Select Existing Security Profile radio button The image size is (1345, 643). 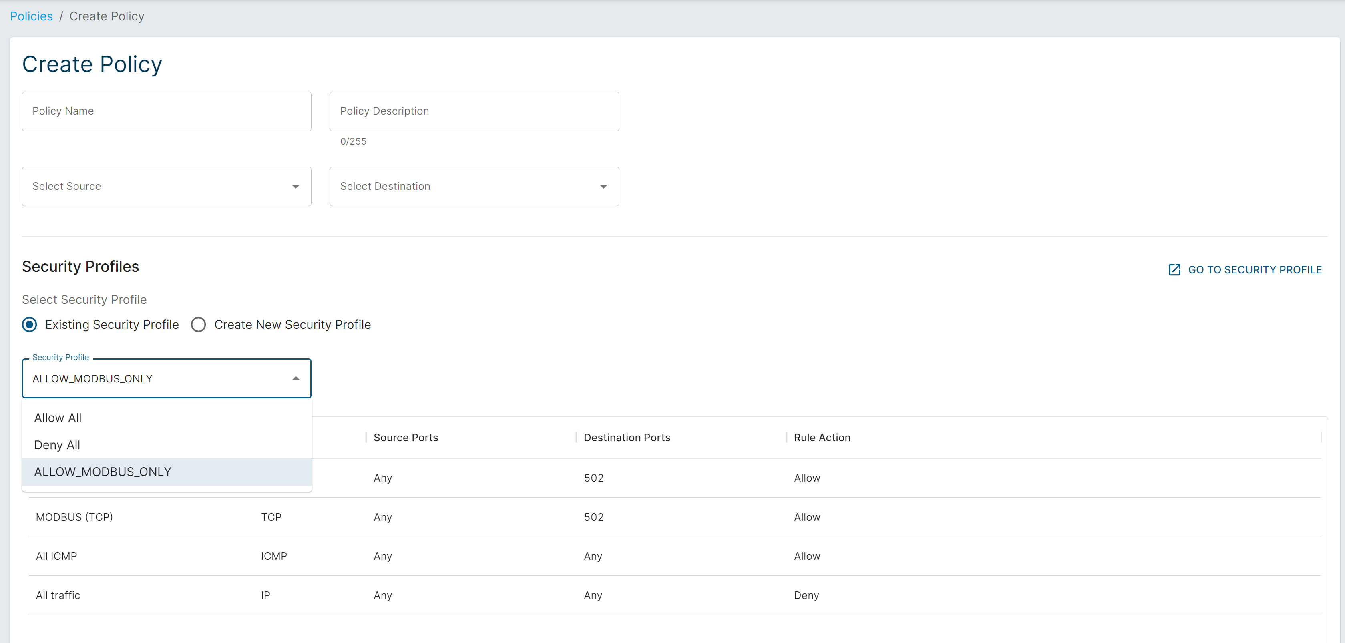coord(30,325)
